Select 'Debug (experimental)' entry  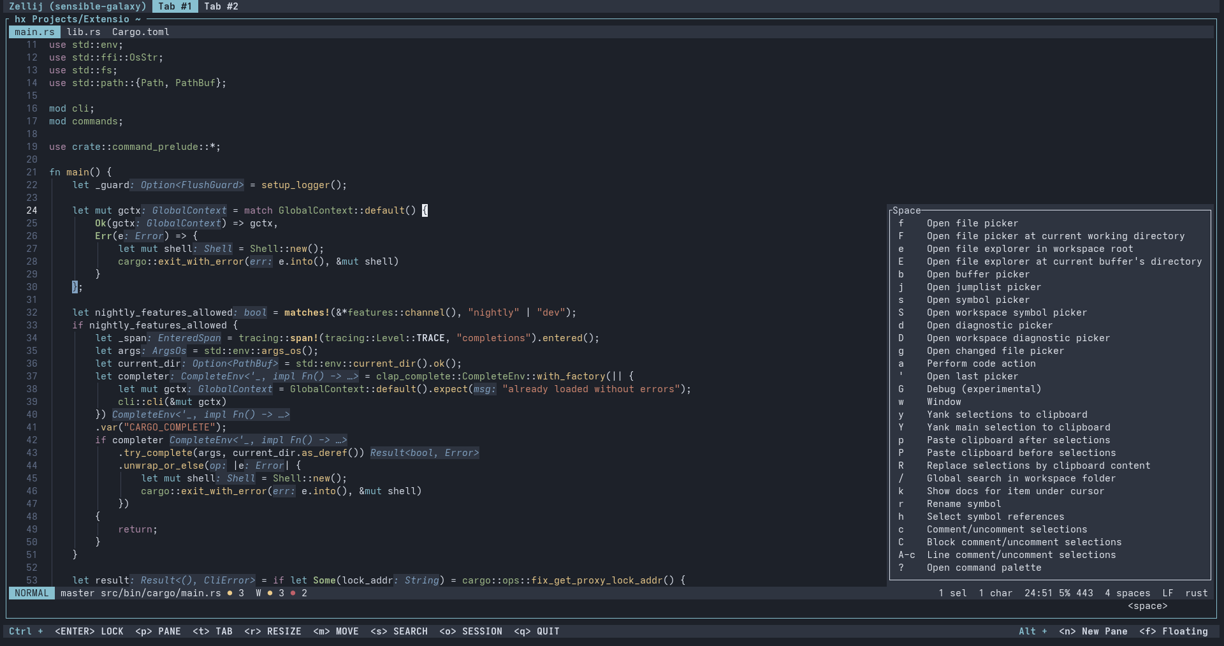click(1050, 389)
